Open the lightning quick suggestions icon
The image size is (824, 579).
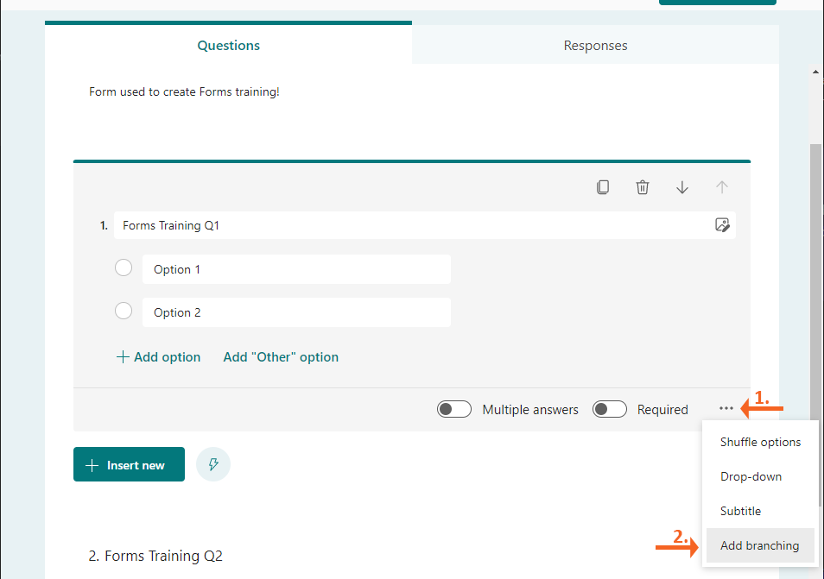213,464
